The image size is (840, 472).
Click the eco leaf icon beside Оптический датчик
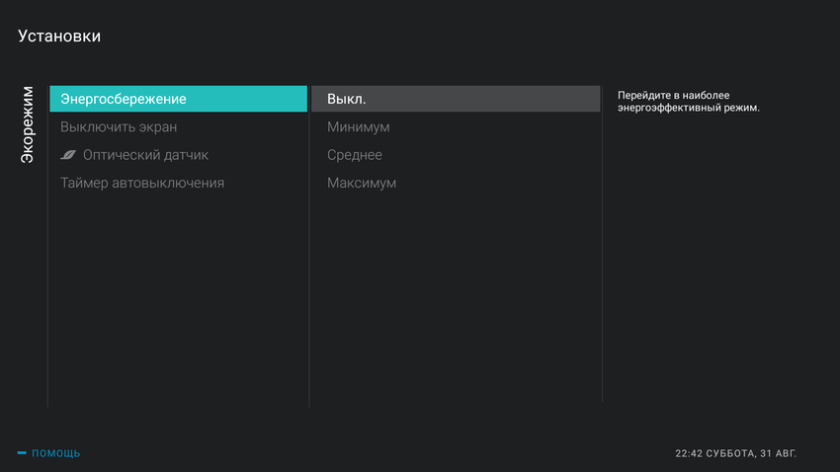pyautogui.click(x=68, y=155)
